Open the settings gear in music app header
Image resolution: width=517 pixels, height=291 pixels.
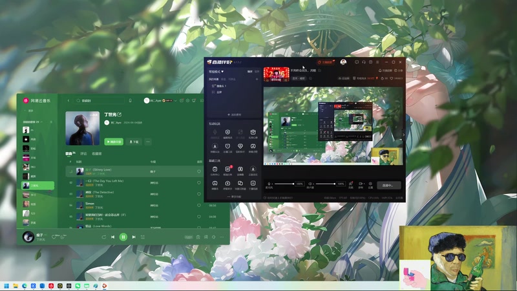[x=187, y=101]
